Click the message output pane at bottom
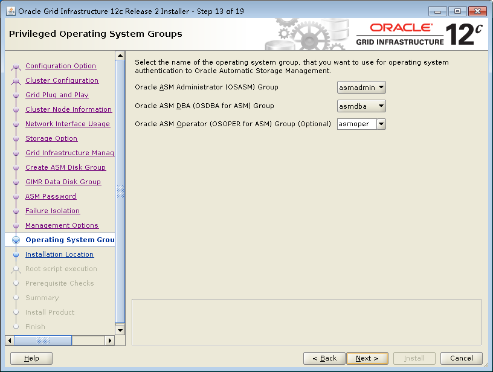Image resolution: width=493 pixels, height=372 pixels. pos(306,322)
